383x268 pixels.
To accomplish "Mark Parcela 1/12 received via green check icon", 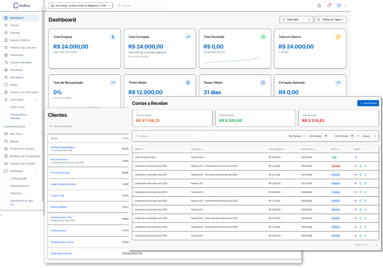I will click(x=360, y=183).
